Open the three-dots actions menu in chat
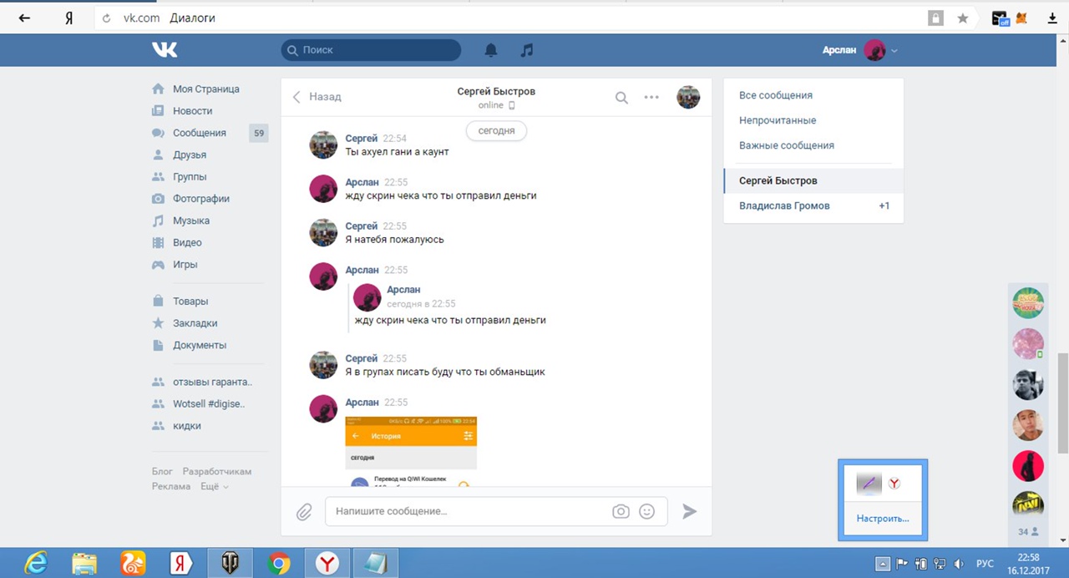The image size is (1069, 578). point(651,97)
